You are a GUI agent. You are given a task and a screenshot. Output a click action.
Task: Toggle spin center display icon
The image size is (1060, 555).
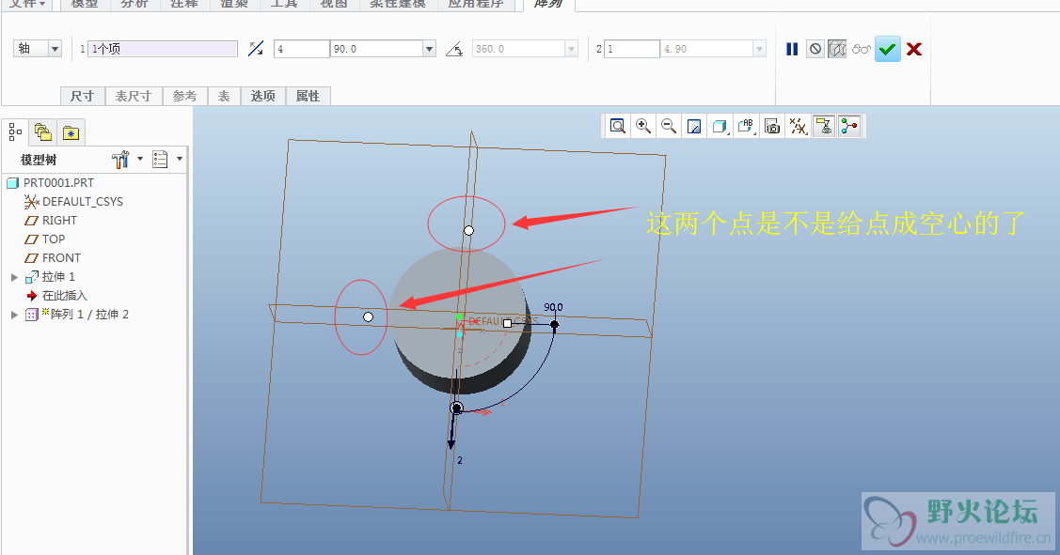tap(849, 126)
